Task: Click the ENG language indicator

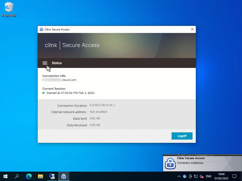Action: point(209,176)
